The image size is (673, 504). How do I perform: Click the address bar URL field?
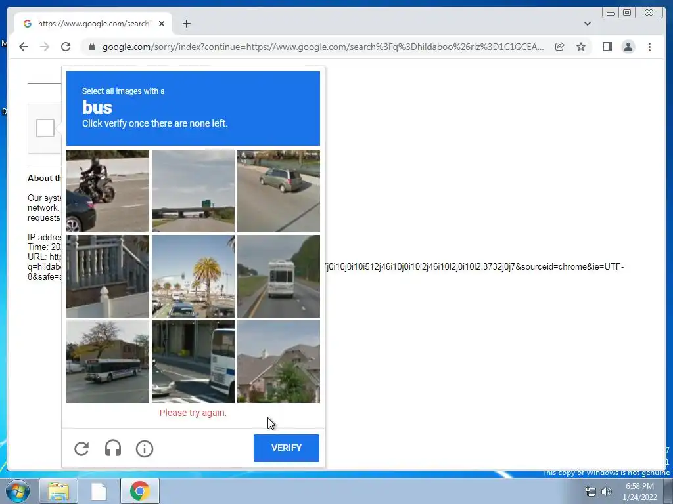click(x=323, y=47)
